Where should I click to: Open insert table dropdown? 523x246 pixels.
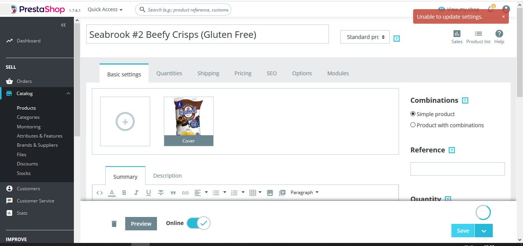[256, 193]
